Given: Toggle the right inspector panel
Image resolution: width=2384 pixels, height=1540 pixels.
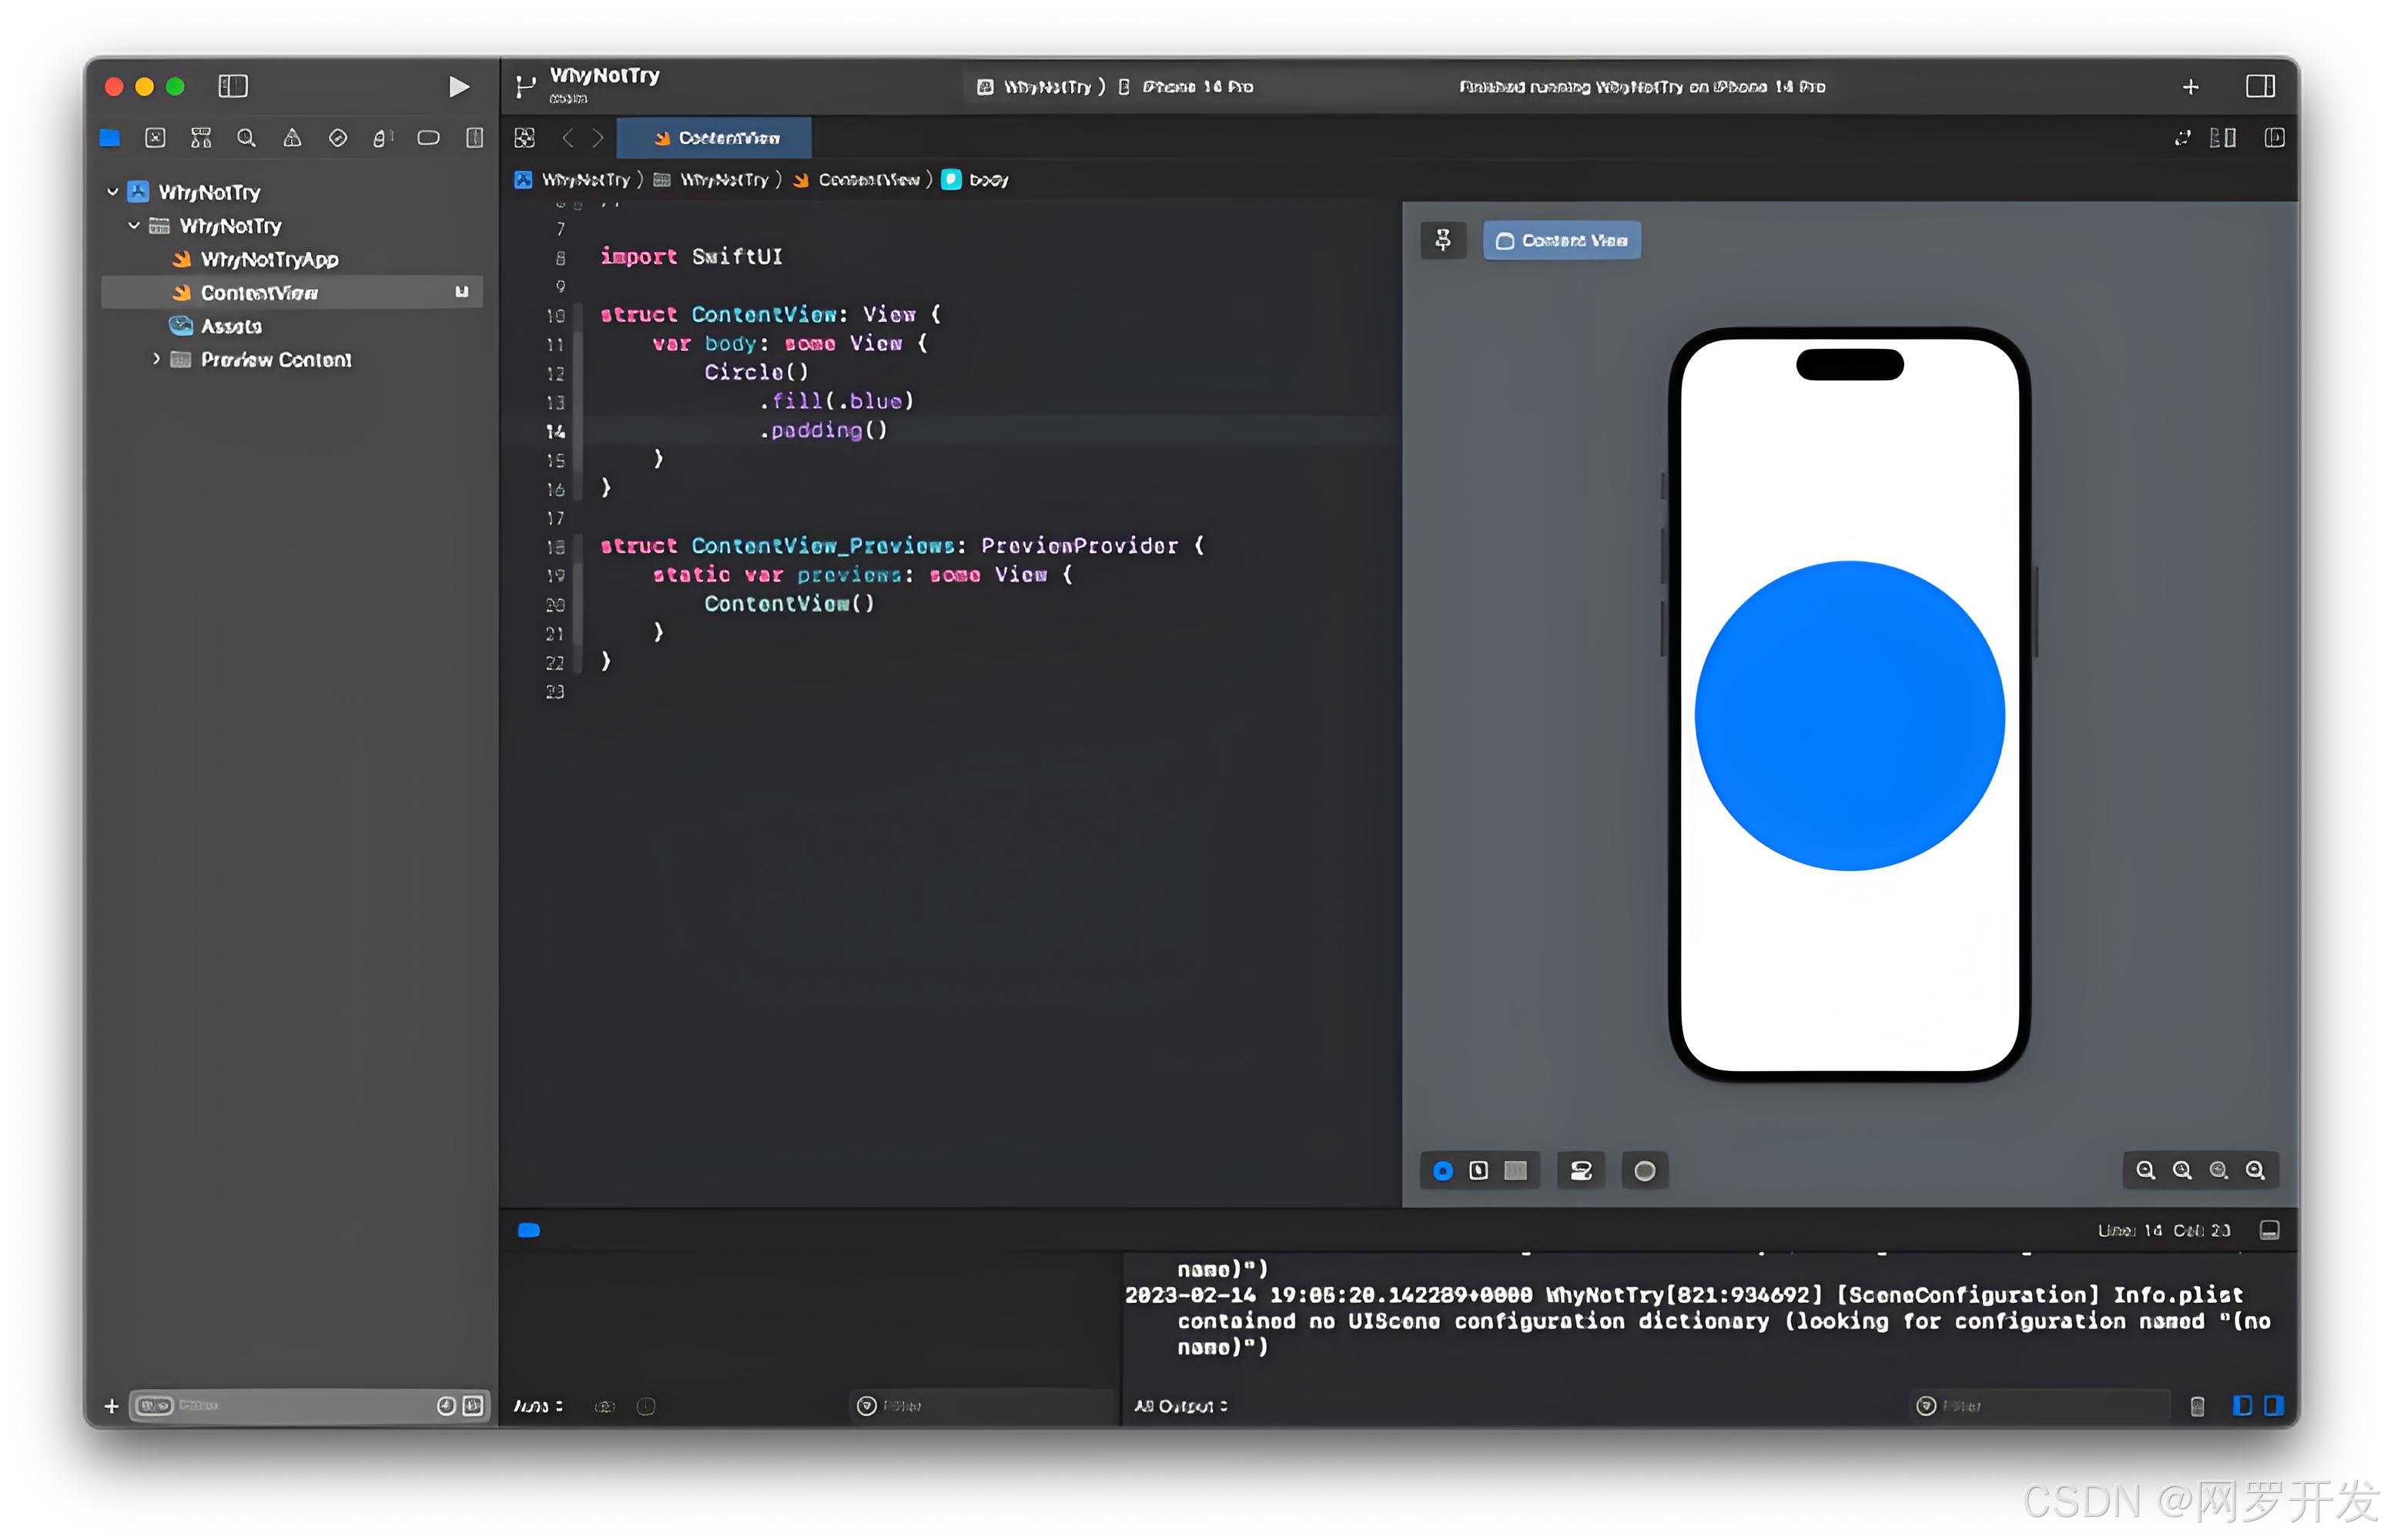Looking at the screenshot, I should click(x=2260, y=87).
